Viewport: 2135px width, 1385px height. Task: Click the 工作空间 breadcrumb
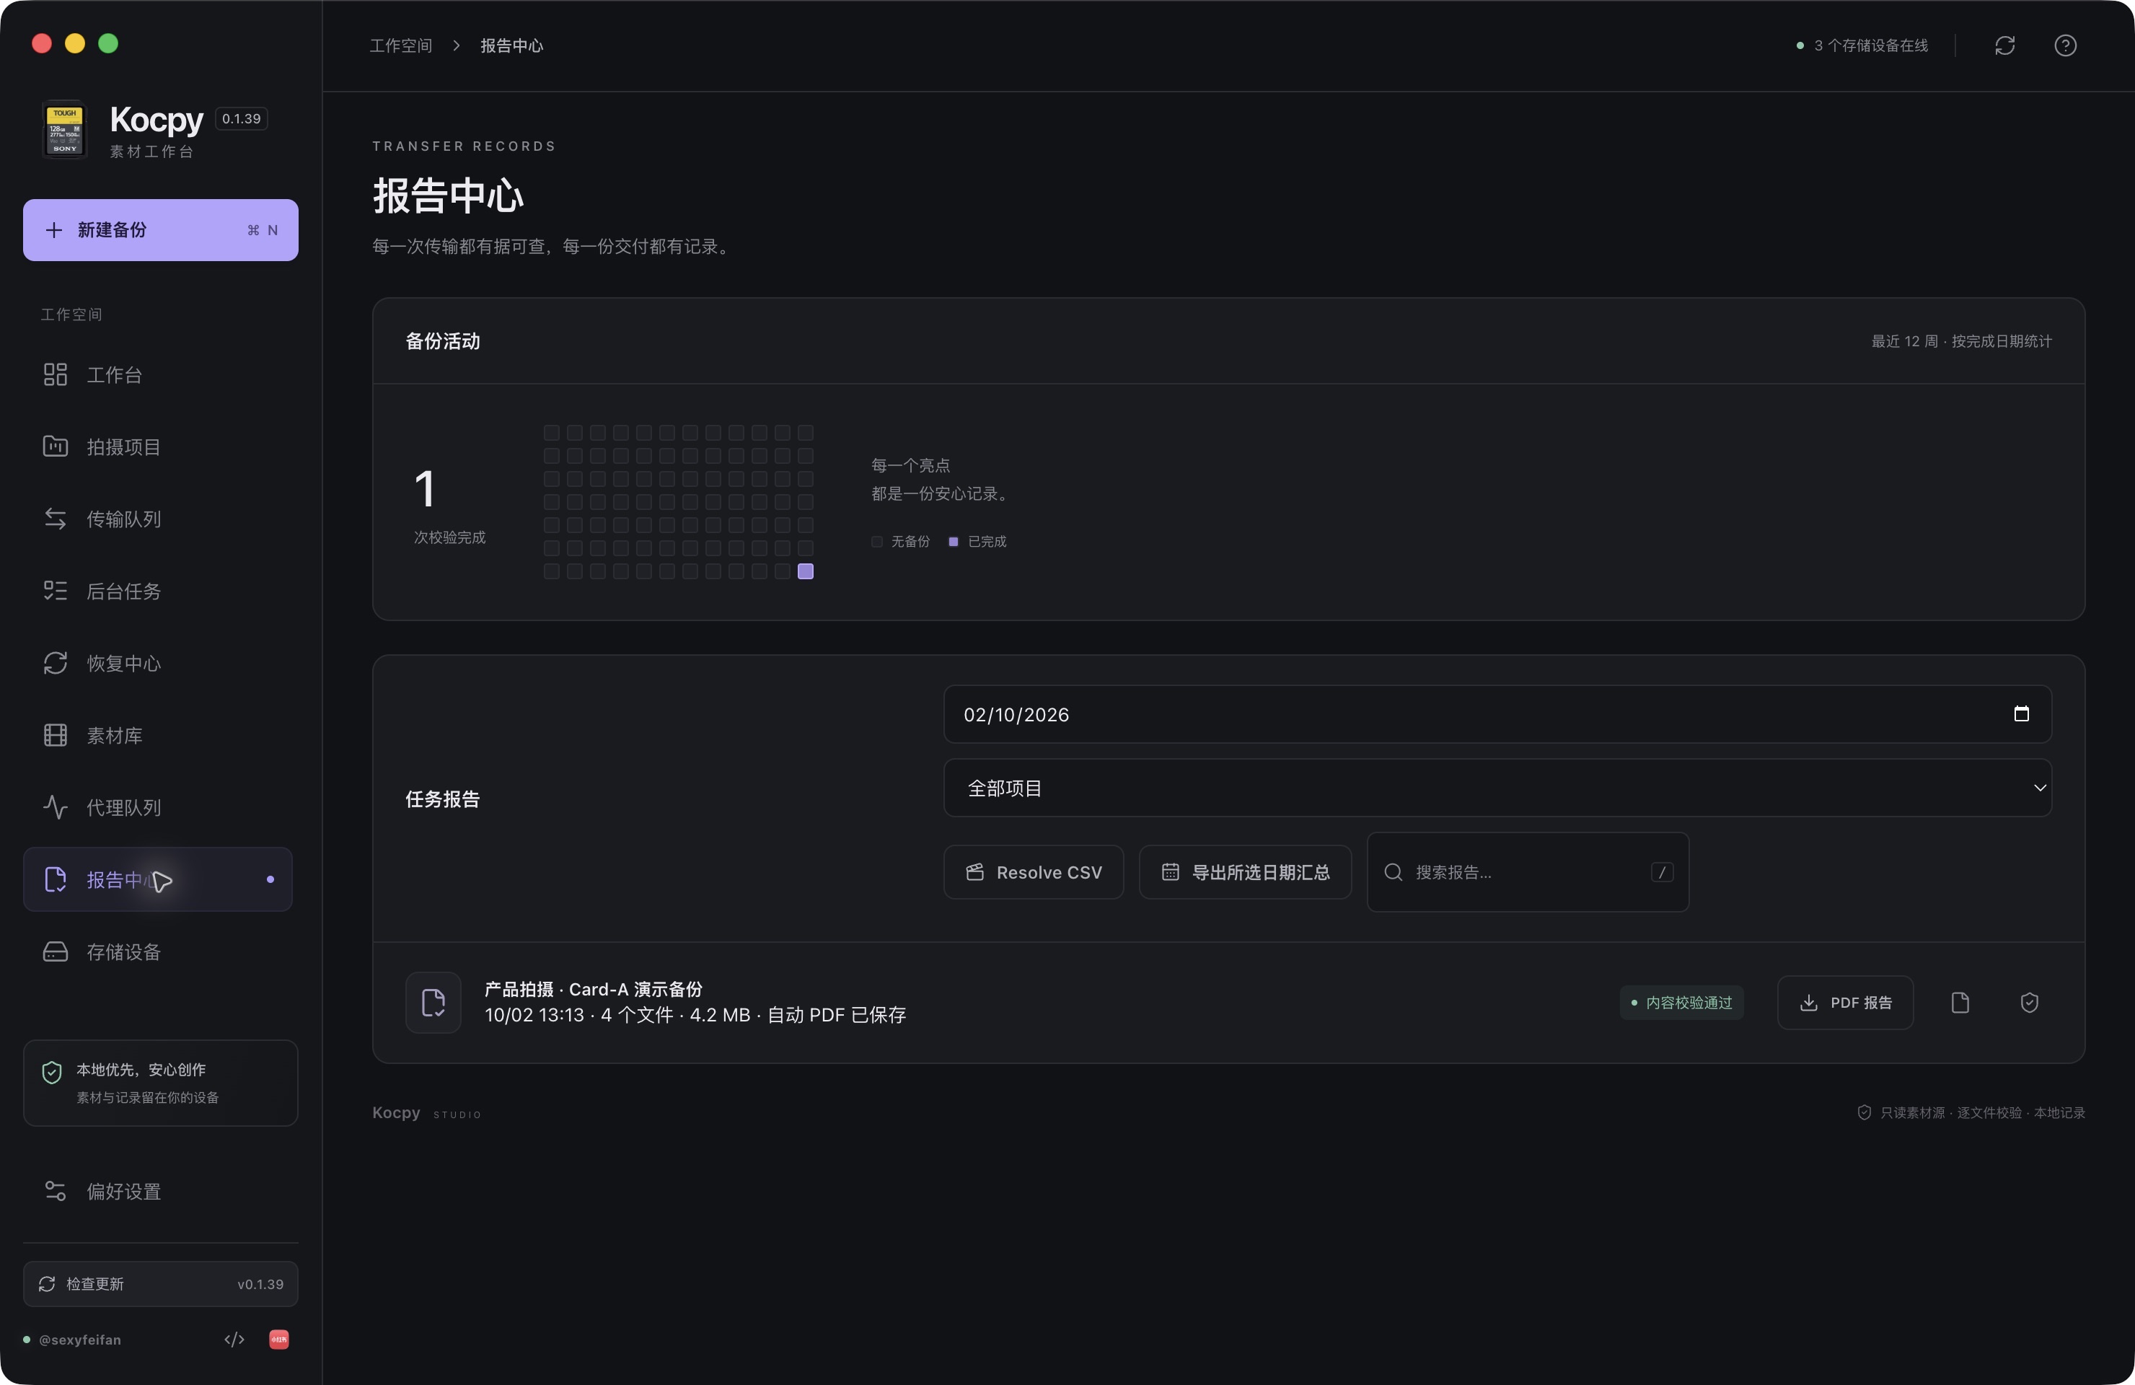click(x=401, y=45)
